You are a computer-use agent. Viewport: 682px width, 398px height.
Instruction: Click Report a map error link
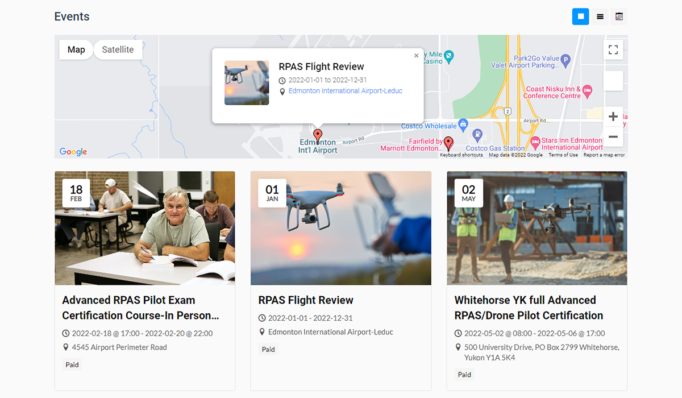click(x=604, y=155)
